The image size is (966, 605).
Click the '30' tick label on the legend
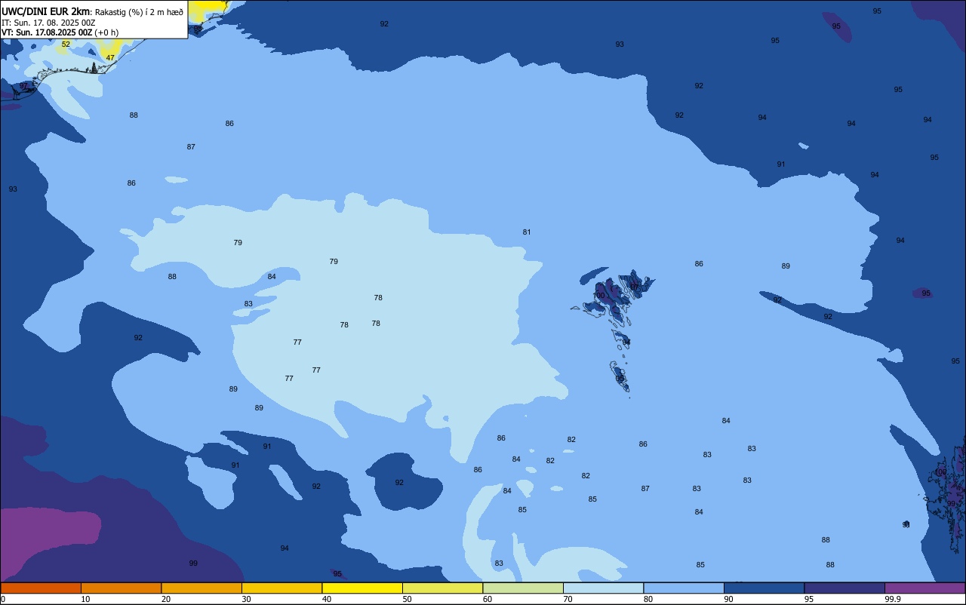point(246,599)
